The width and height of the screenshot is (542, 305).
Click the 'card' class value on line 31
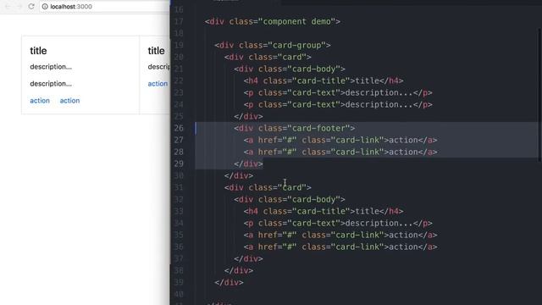coord(291,187)
